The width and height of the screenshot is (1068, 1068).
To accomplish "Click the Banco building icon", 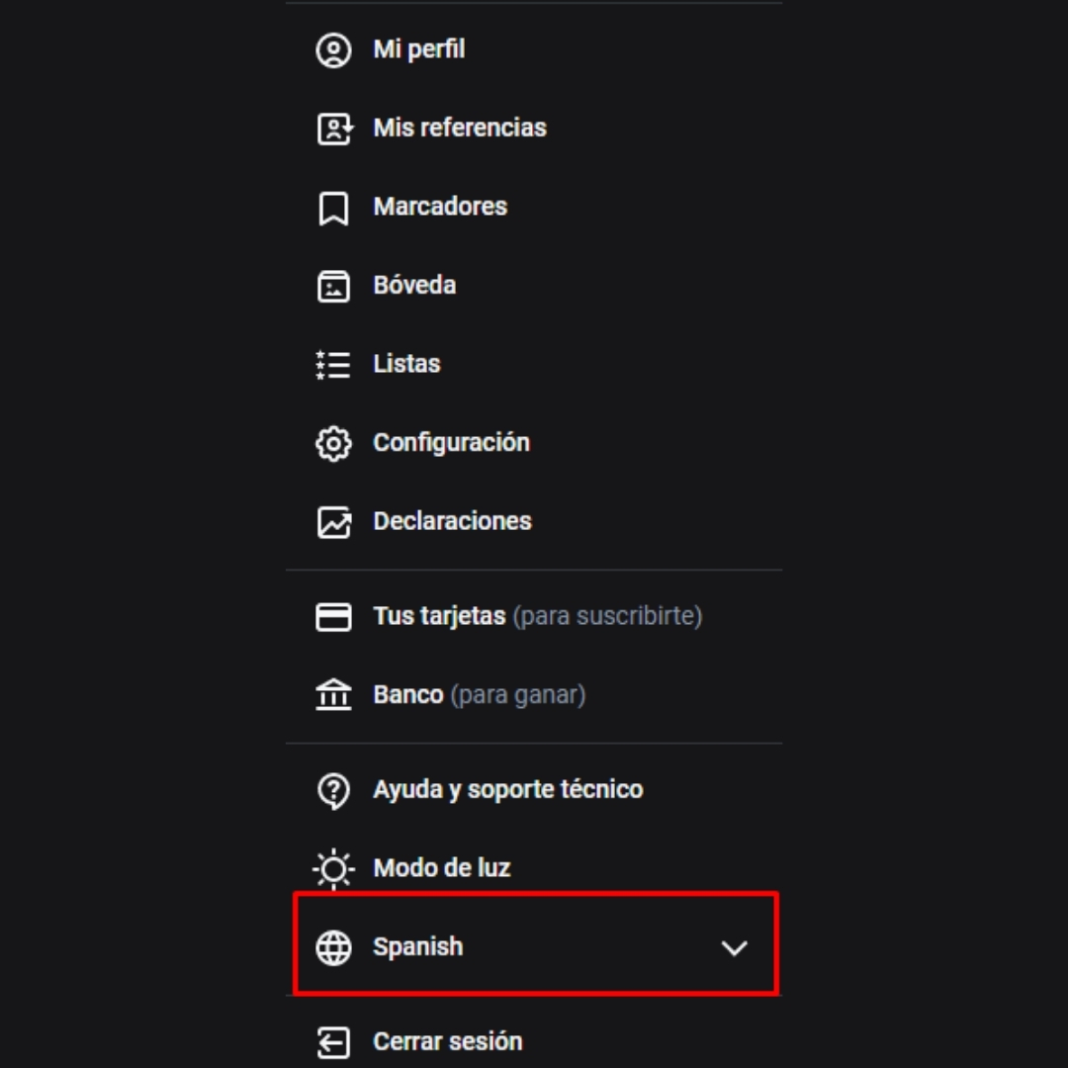I will point(333,695).
